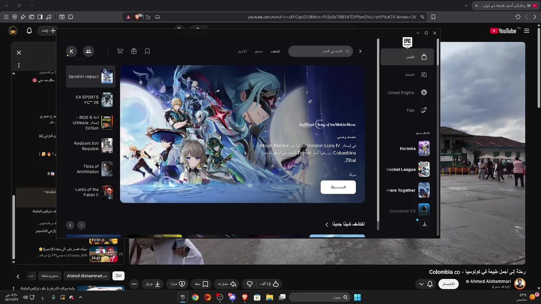
Task: Click the video Download button
Action: click(153, 284)
